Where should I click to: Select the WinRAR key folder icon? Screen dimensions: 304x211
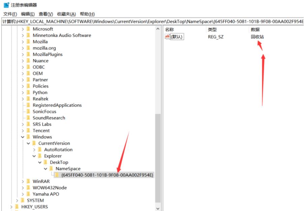29,181
